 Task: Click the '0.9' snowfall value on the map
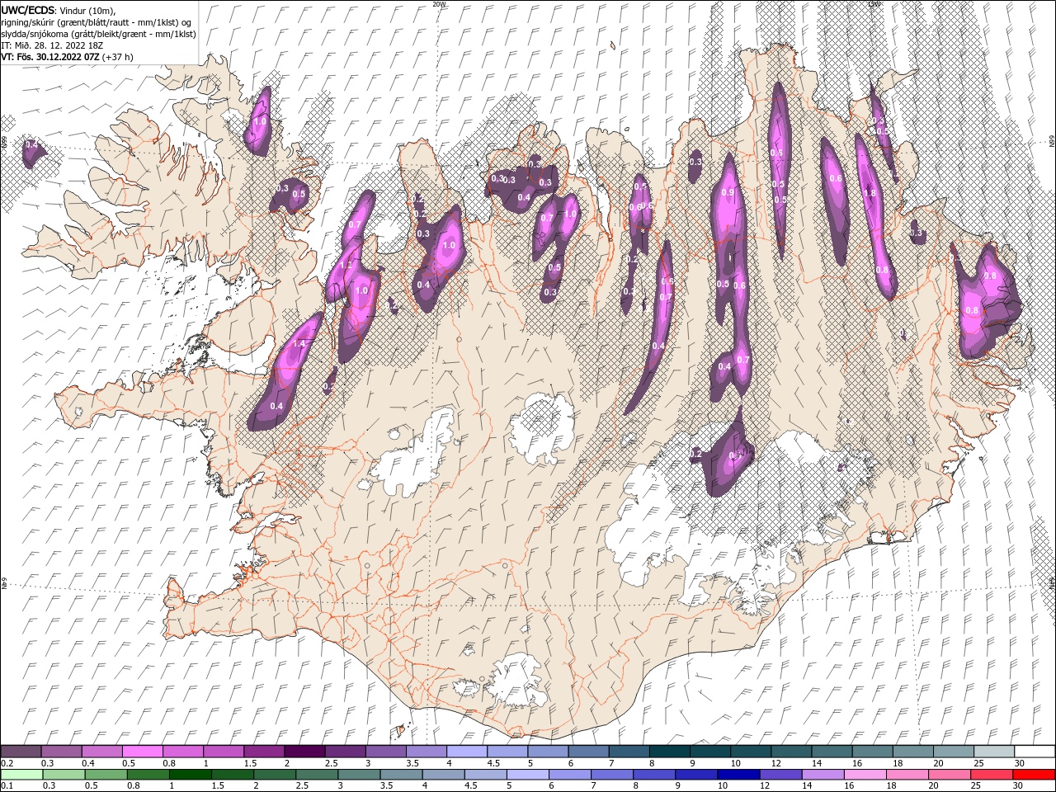point(728,192)
